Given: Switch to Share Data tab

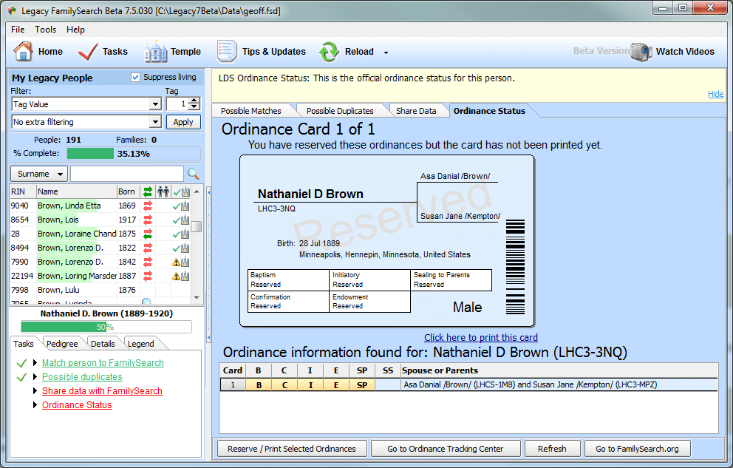Looking at the screenshot, I should (x=416, y=111).
